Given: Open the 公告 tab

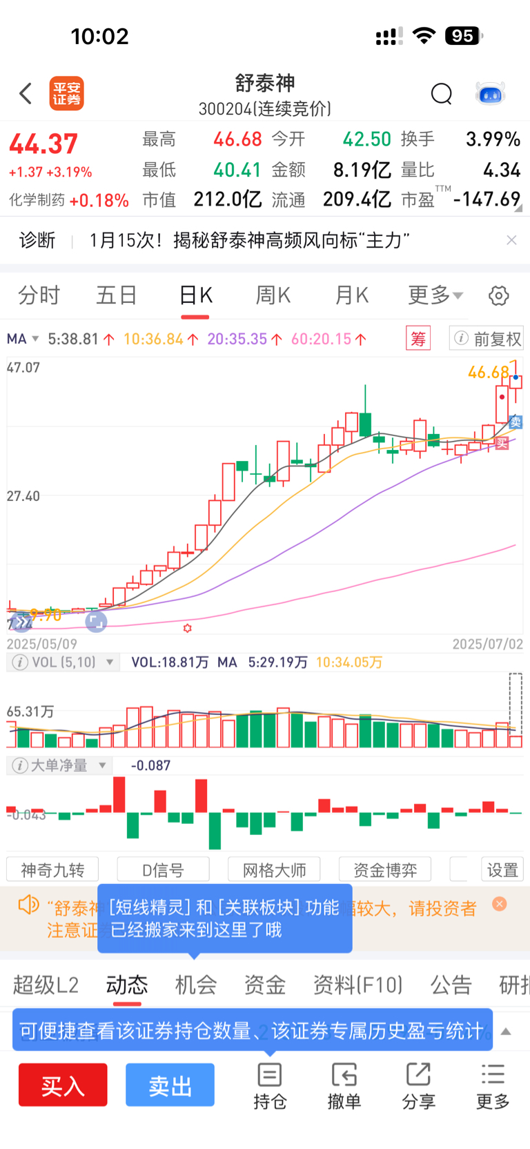Looking at the screenshot, I should coord(451,985).
